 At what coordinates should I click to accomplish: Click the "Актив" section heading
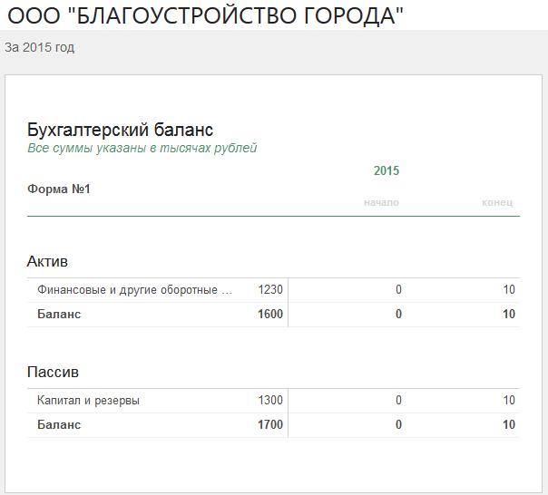click(x=47, y=261)
